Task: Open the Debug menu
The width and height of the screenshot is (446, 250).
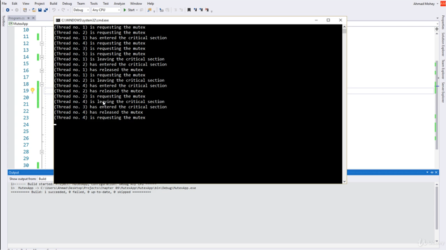Action: pos(67,4)
